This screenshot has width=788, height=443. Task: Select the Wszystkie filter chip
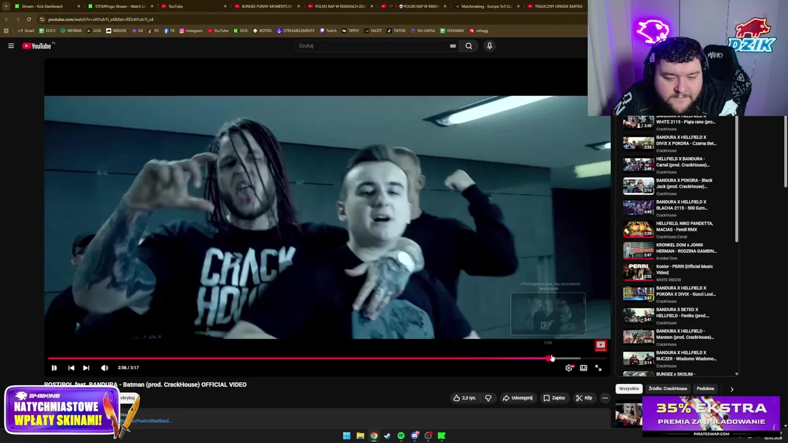tap(629, 389)
